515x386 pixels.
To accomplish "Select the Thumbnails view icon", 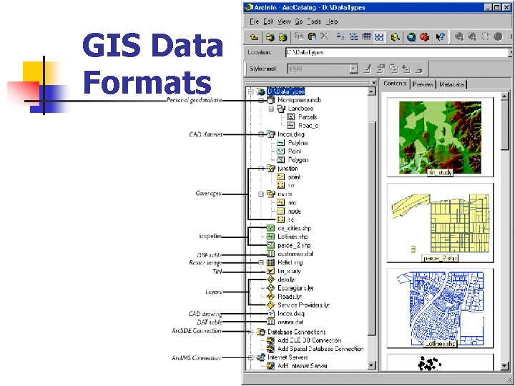I will pyautogui.click(x=379, y=36).
